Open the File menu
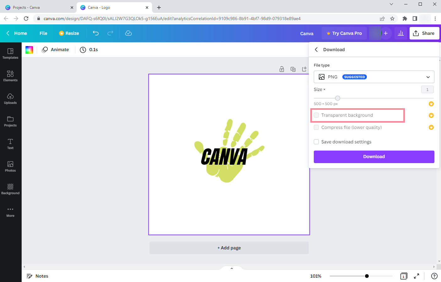441x282 pixels. [43, 33]
